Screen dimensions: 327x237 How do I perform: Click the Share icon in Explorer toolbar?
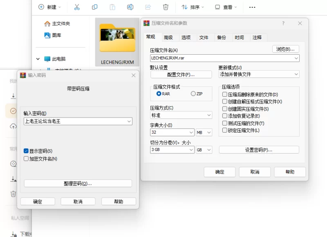coord(148,7)
